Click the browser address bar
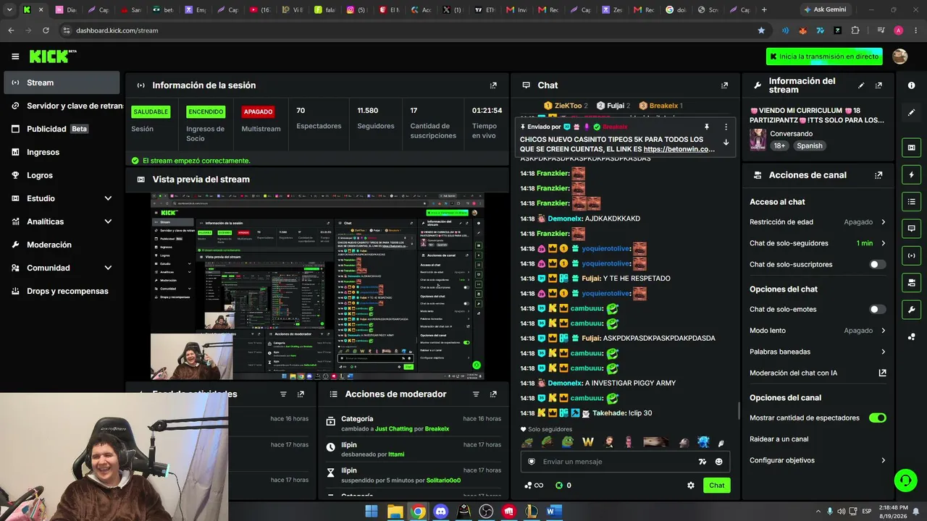This screenshot has height=521, width=927. point(406,30)
